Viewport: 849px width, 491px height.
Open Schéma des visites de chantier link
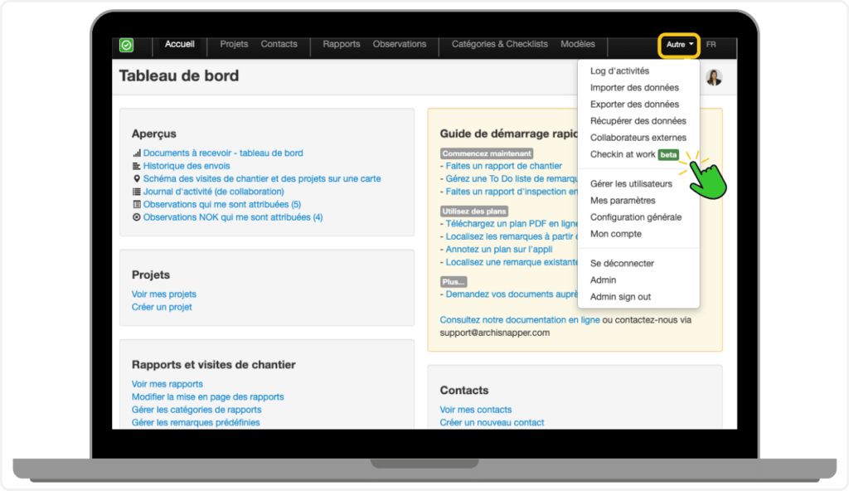(261, 179)
